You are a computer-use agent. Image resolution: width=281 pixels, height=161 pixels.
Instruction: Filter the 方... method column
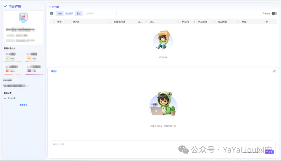tap(145, 22)
